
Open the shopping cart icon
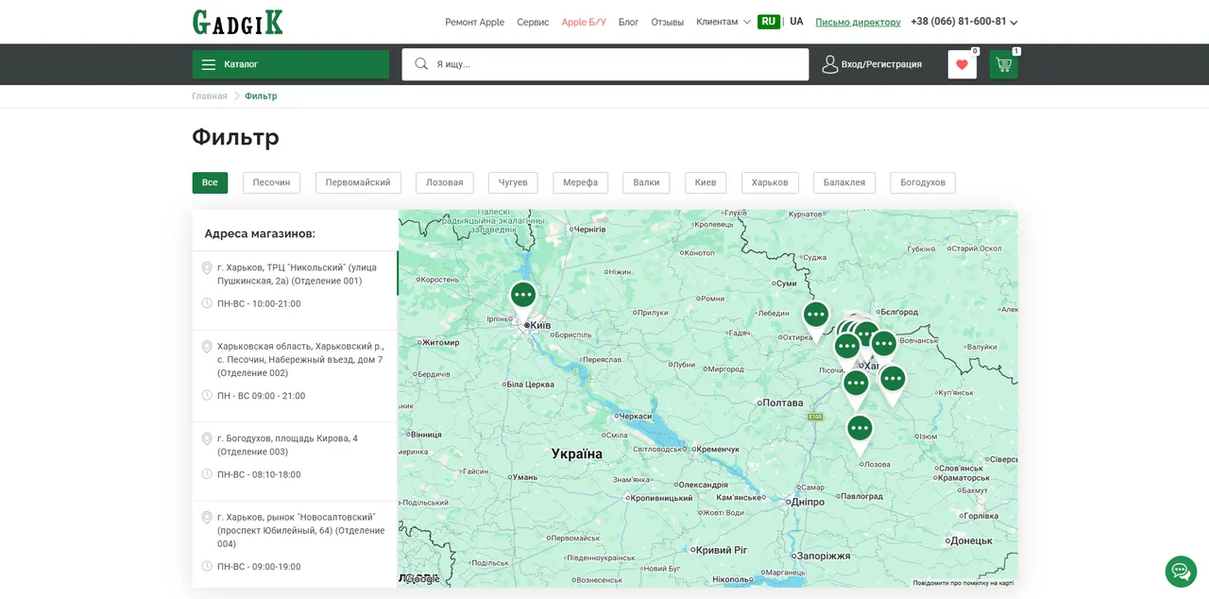(x=1003, y=65)
